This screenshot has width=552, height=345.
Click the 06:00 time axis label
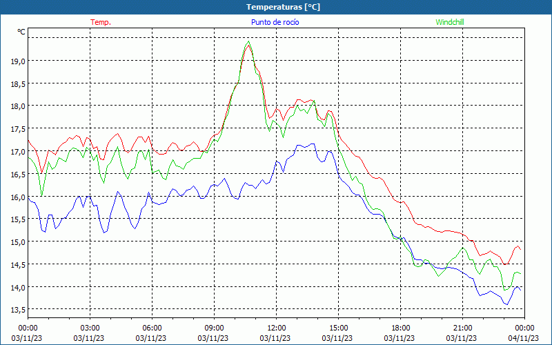click(x=152, y=328)
